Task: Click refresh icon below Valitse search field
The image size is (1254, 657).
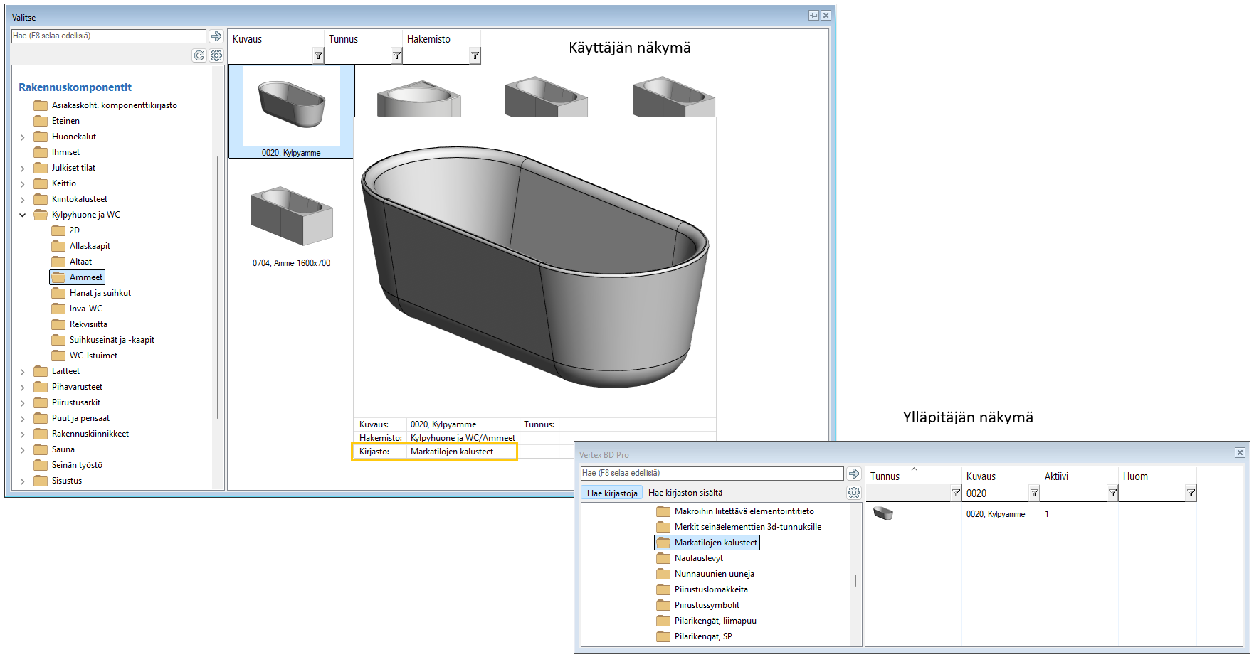Action: point(199,55)
